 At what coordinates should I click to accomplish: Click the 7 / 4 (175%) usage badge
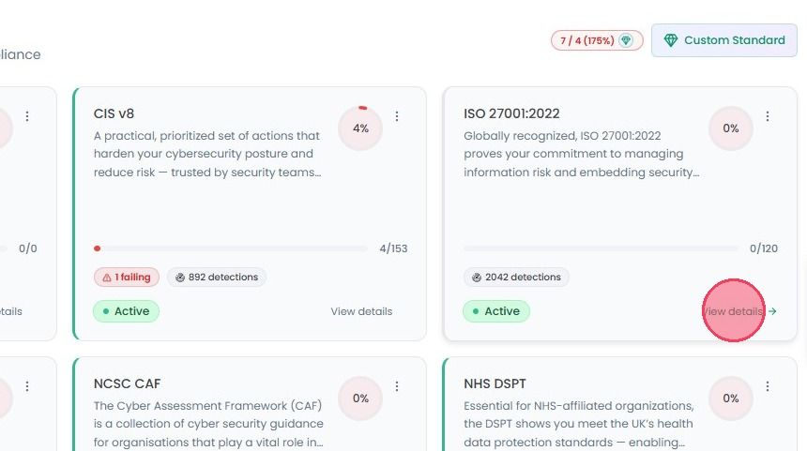click(x=597, y=40)
